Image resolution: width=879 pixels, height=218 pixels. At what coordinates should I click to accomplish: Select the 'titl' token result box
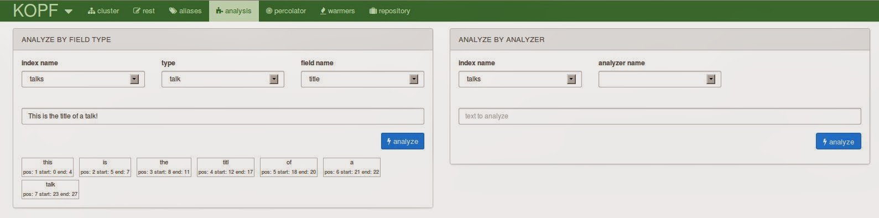click(x=226, y=167)
